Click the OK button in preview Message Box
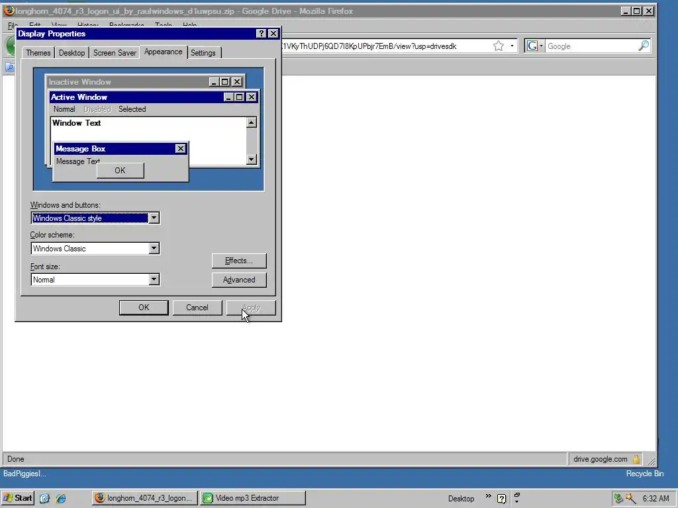This screenshot has width=678, height=508. point(121,170)
